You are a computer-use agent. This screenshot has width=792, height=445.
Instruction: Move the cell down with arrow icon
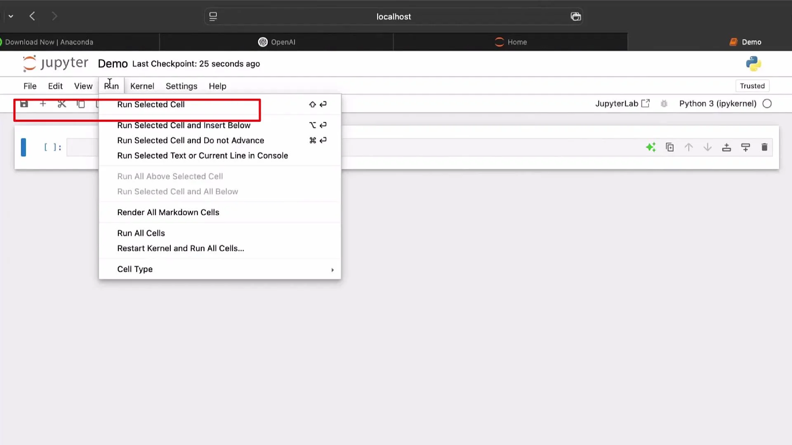[x=707, y=147]
